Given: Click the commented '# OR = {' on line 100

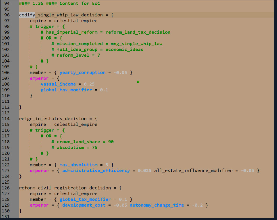Looking at the screenshot, I should (52, 38).
